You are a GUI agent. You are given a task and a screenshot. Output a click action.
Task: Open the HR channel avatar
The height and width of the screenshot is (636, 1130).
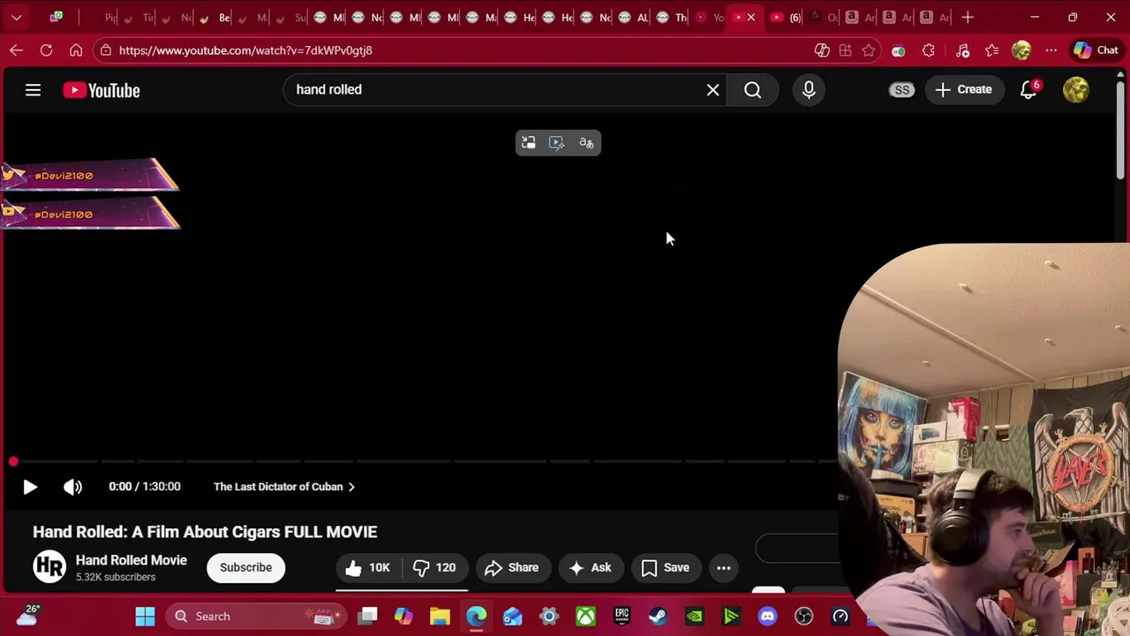pyautogui.click(x=49, y=567)
